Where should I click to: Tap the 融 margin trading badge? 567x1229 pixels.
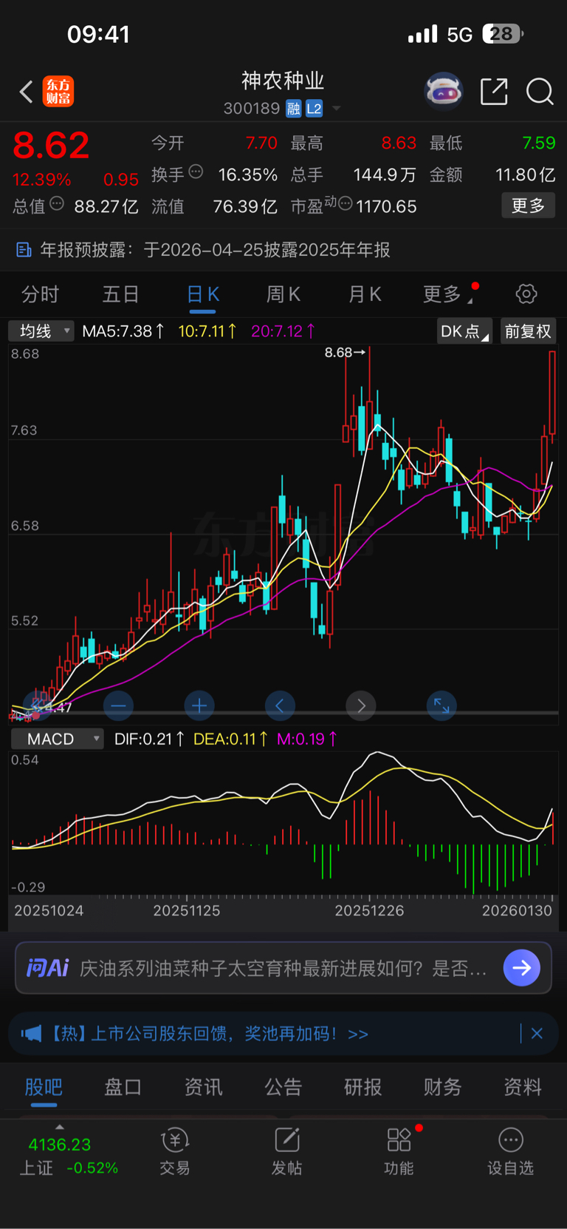click(x=294, y=109)
